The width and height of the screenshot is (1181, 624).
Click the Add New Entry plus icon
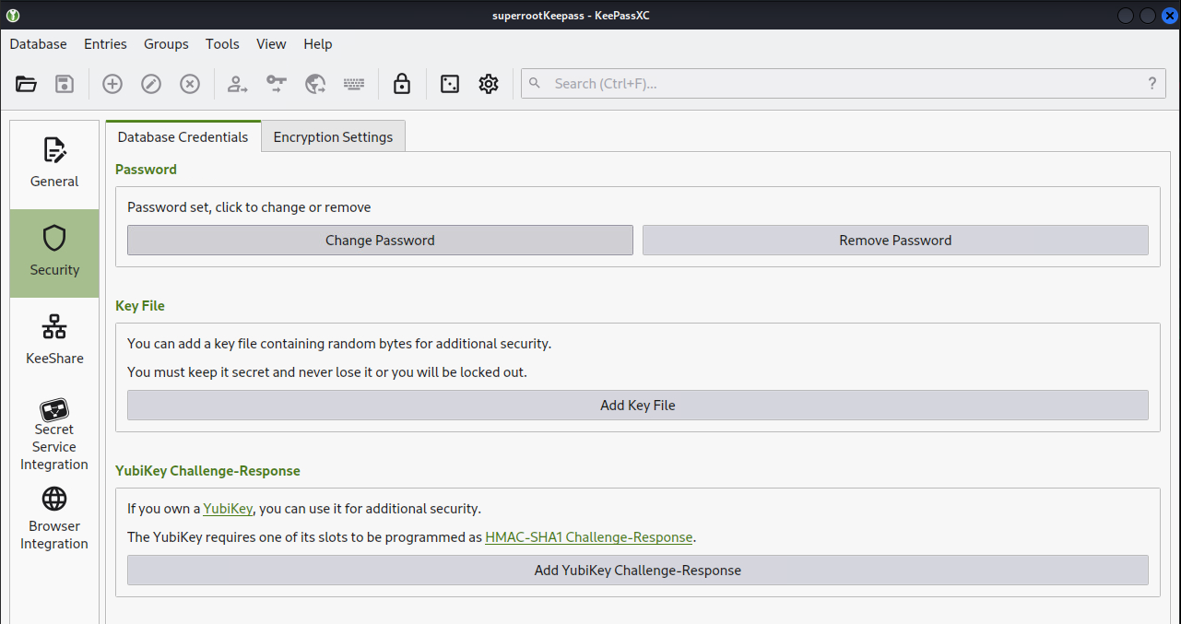tap(112, 84)
